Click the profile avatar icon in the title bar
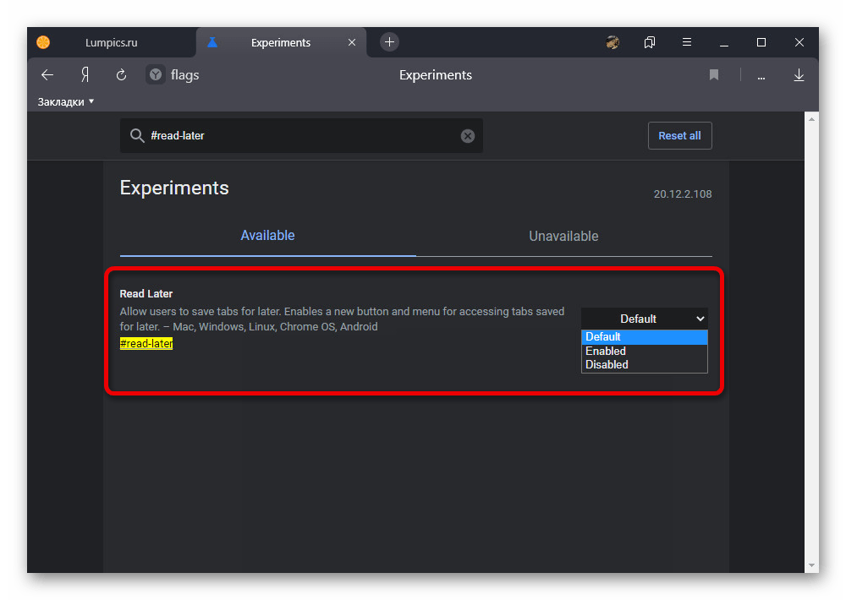Image resolution: width=846 pixels, height=600 pixels. 613,42
